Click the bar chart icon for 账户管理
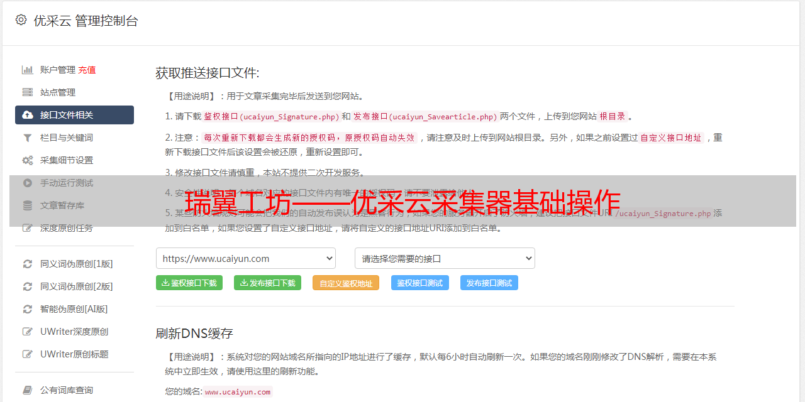 (x=28, y=70)
